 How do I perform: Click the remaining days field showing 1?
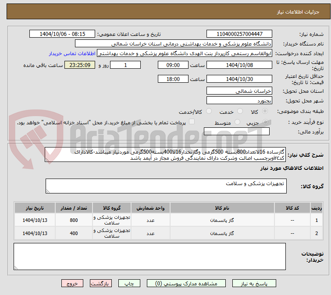click(x=125, y=65)
